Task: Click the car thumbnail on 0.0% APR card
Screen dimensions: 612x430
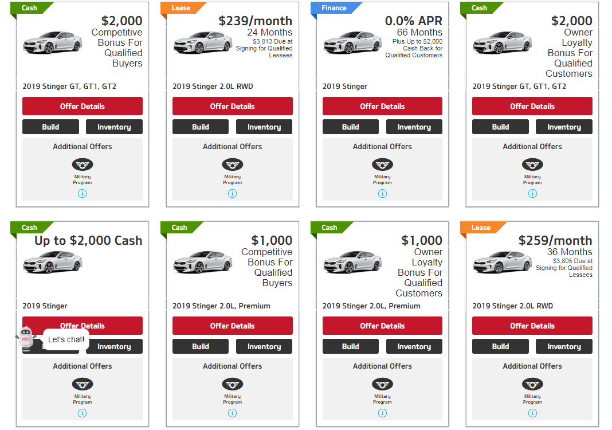Action: (352, 42)
